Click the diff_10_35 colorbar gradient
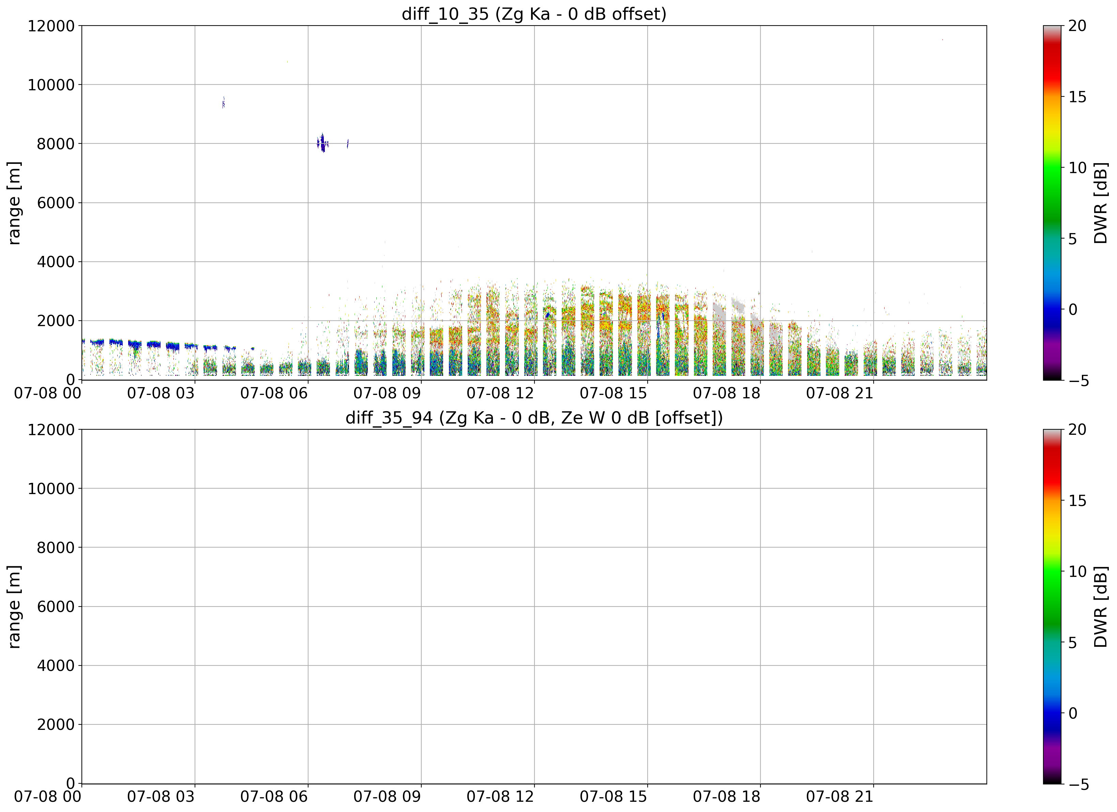The width and height of the screenshot is (1117, 812). (x=1052, y=203)
